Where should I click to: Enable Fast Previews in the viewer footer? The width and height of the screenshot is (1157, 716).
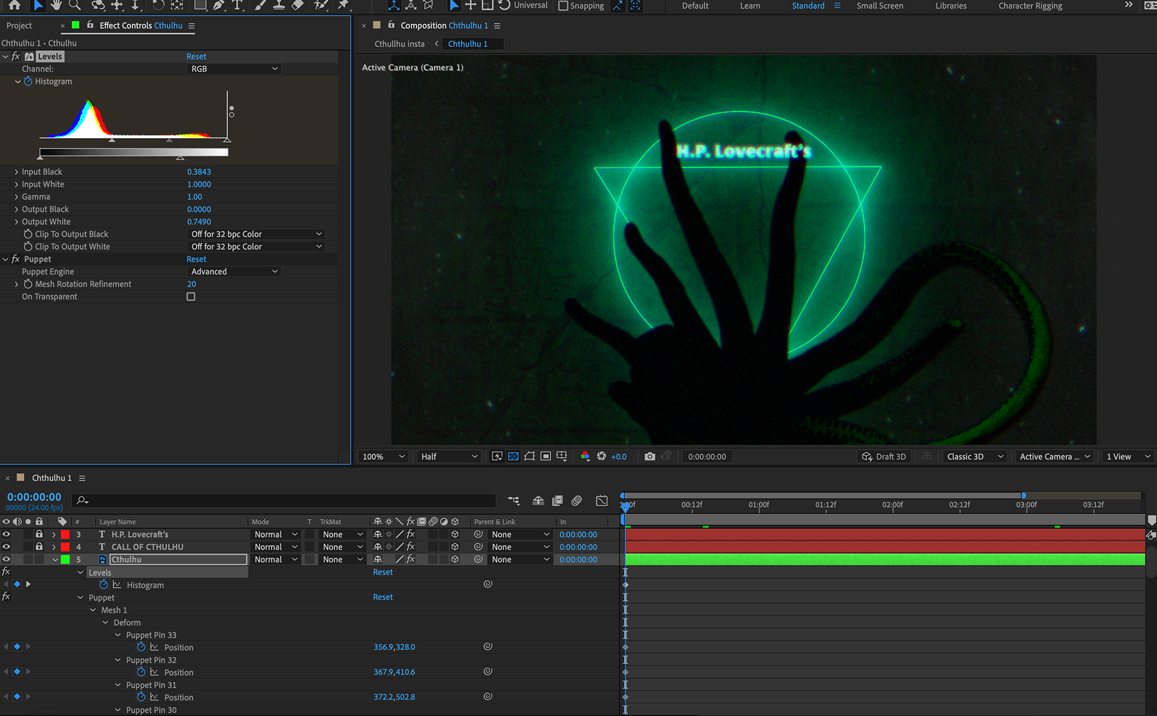[x=497, y=456]
